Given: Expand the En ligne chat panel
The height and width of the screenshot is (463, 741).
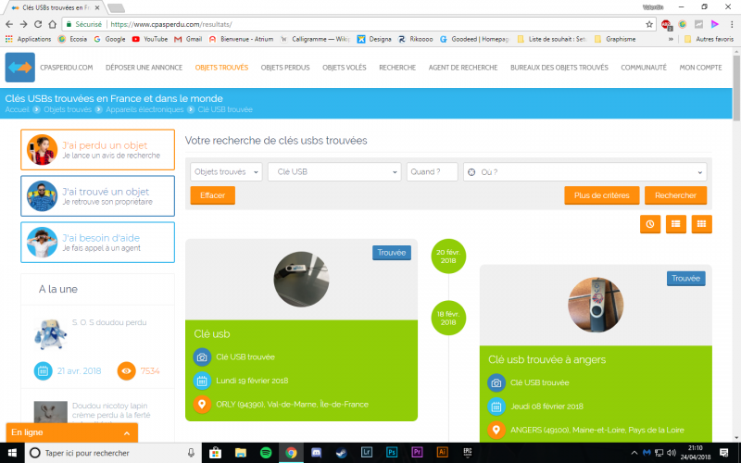Looking at the screenshot, I should pos(72,432).
